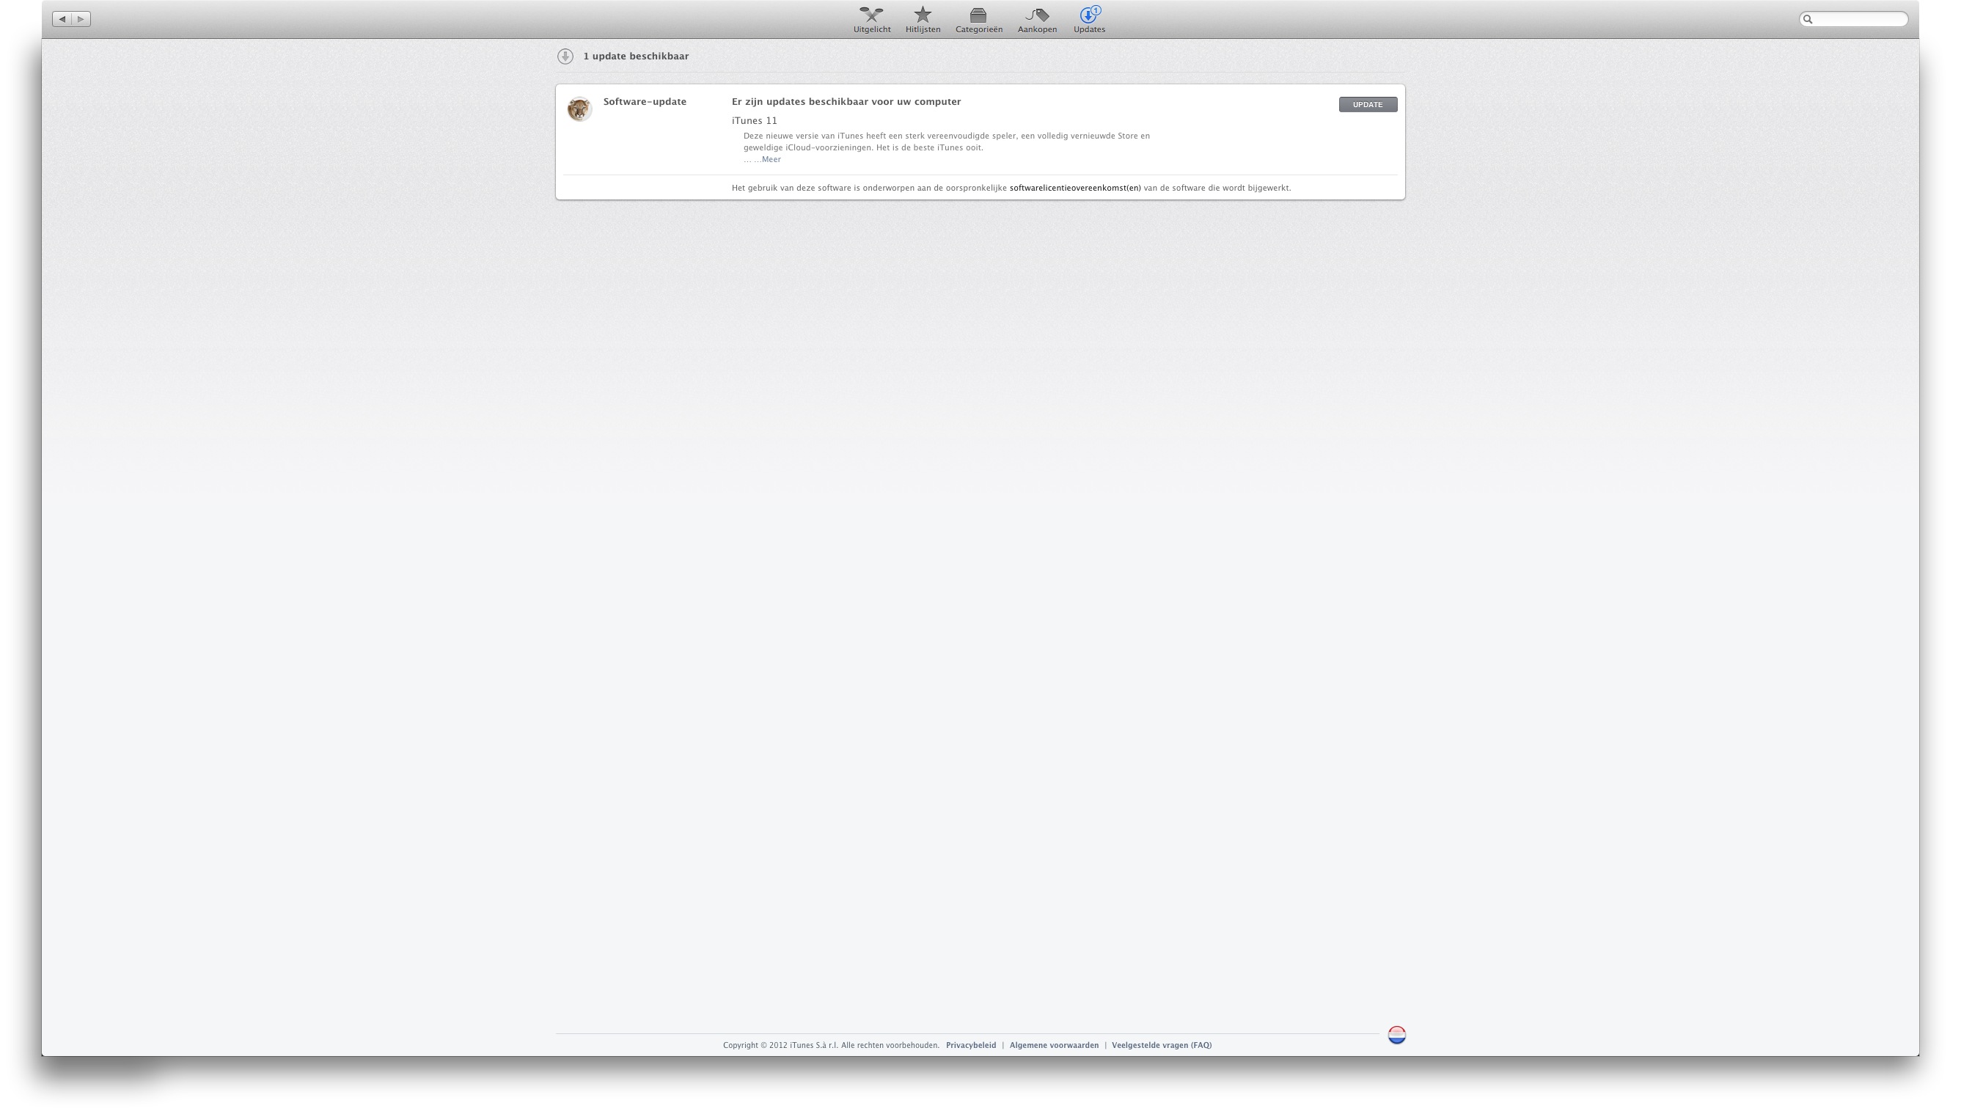Screen dimensions: 1961x1114
Task: Open the softwarelicentieovereenkomst(en) link
Action: (1075, 188)
